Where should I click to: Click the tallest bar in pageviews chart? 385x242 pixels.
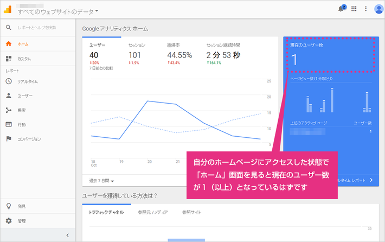point(332,100)
